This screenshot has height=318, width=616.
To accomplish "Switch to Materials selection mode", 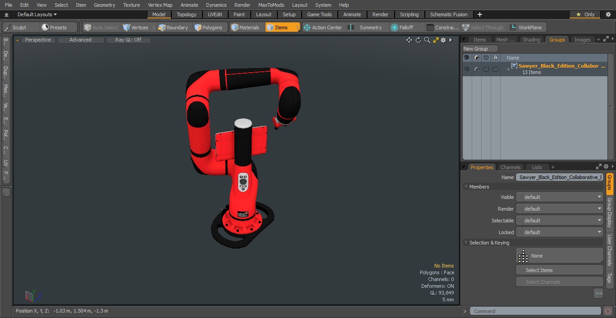I will tap(246, 28).
